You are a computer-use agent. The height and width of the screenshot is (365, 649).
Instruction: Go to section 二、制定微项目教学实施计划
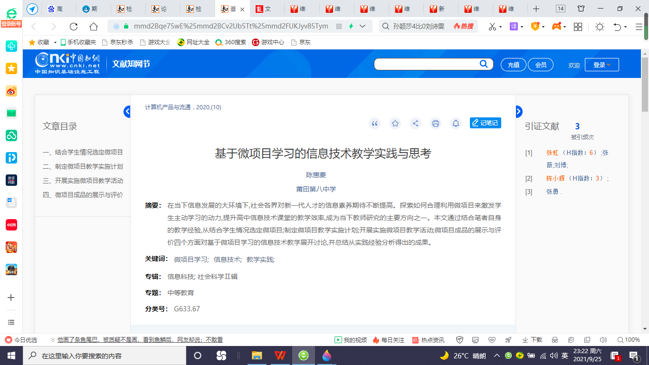[83, 166]
